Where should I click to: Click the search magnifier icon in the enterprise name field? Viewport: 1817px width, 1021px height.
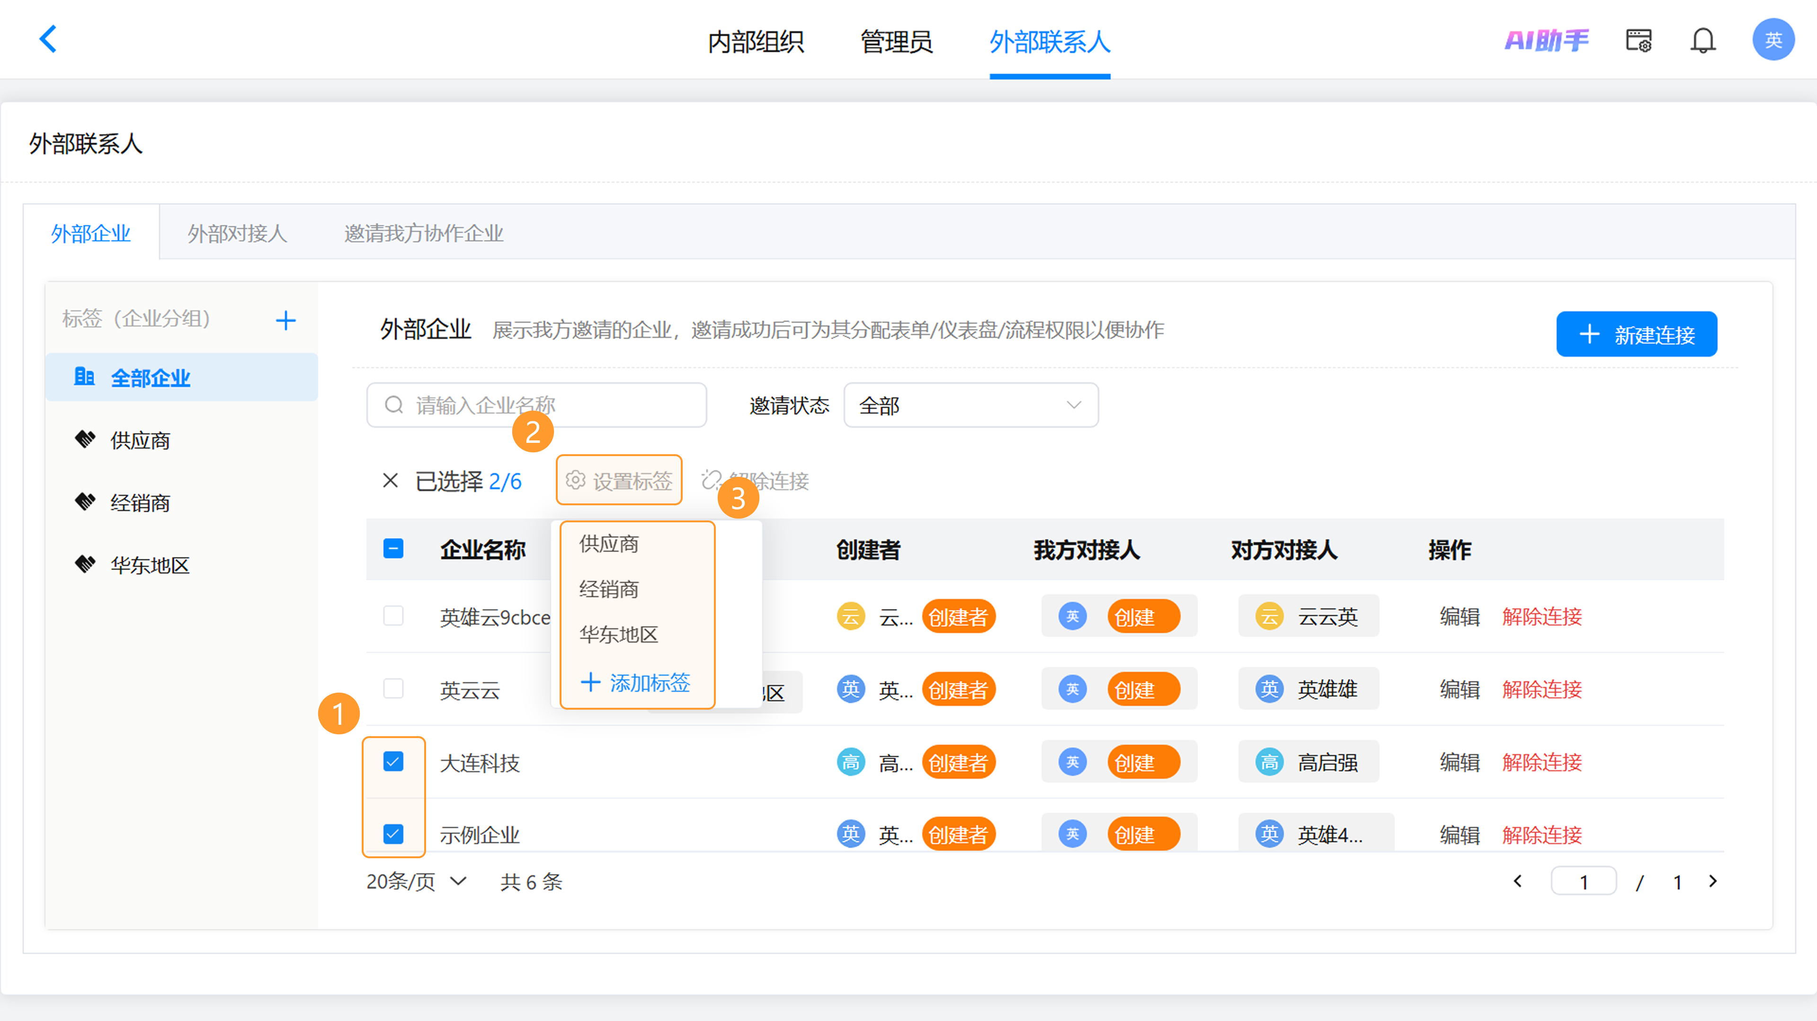tap(393, 405)
